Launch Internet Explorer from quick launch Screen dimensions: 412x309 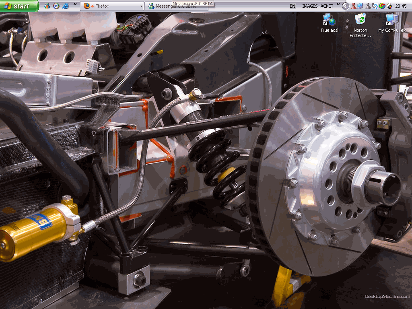pyautogui.click(x=66, y=6)
